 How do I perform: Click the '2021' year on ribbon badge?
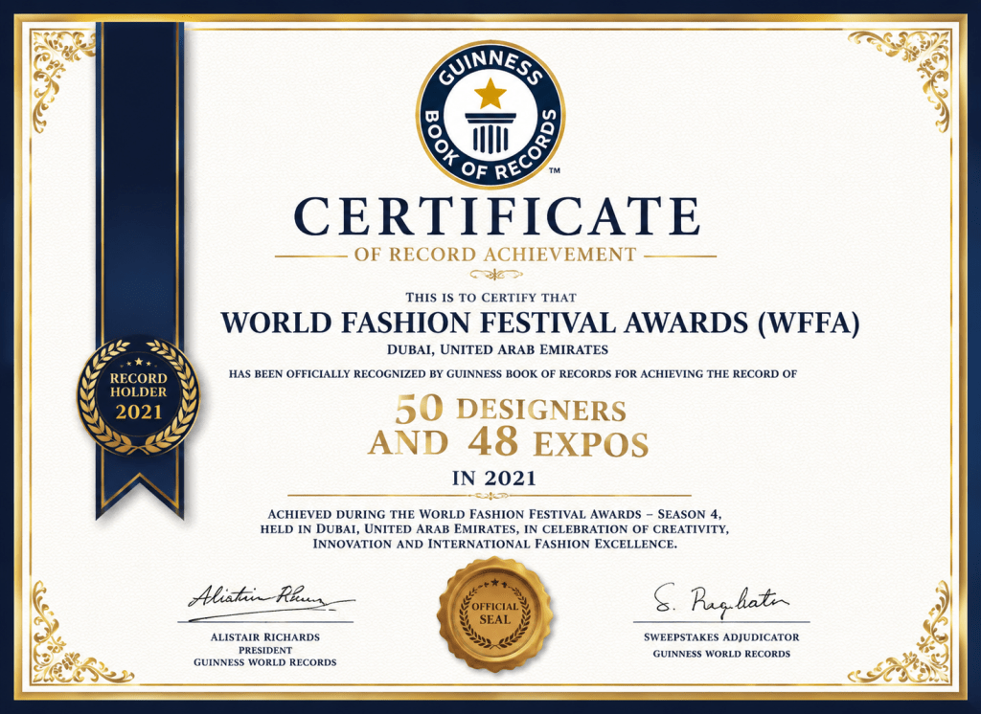click(x=138, y=413)
